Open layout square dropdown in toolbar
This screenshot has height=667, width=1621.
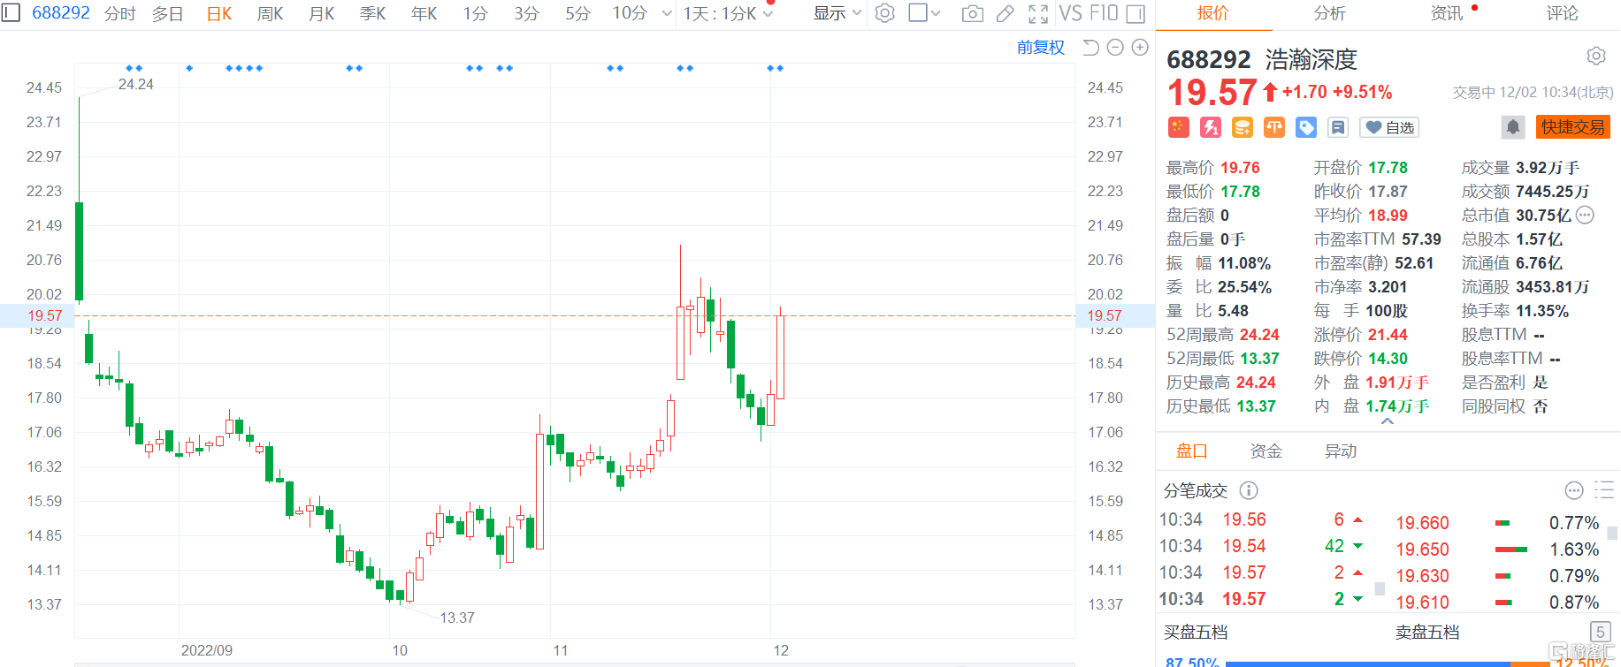click(925, 13)
